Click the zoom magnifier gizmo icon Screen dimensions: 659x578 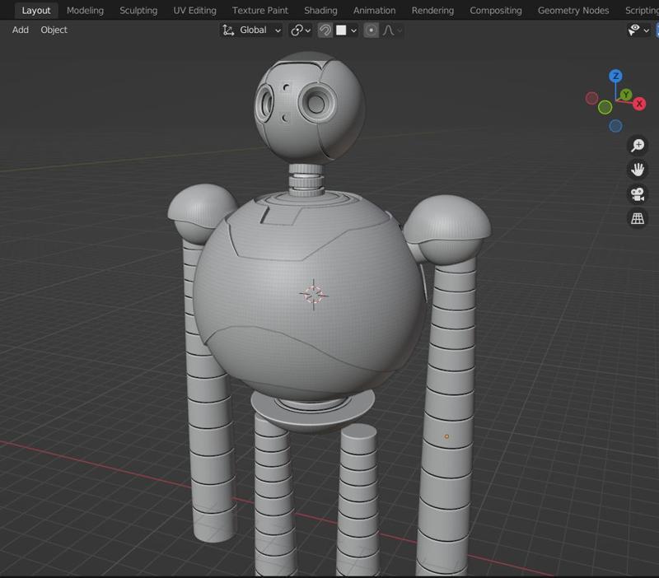pyautogui.click(x=638, y=146)
